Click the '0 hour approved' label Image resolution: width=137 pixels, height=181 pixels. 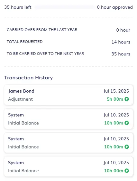tap(115, 7)
